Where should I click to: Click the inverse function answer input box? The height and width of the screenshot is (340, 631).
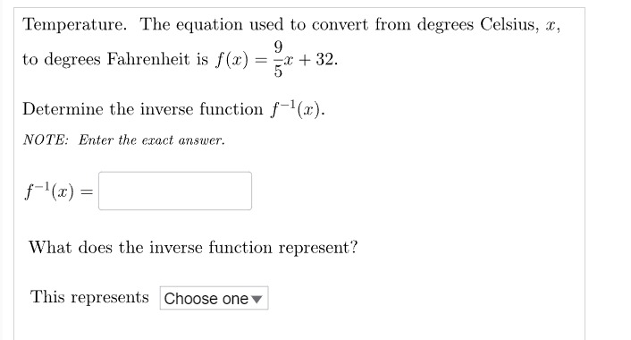pyautogui.click(x=175, y=191)
